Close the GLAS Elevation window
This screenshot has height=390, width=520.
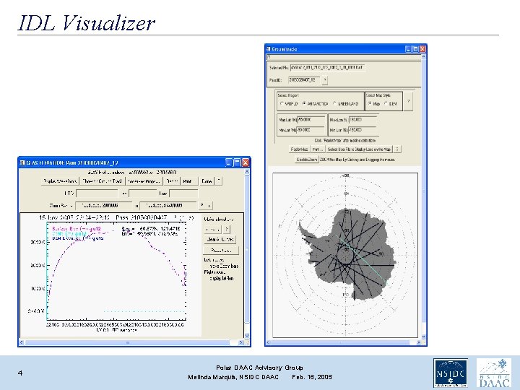tap(245, 162)
